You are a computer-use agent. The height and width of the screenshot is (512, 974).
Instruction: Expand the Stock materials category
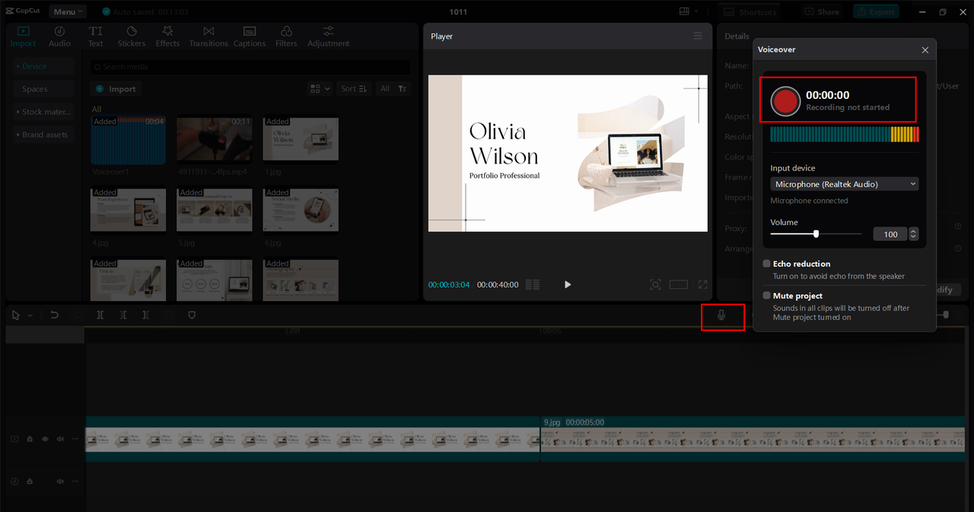tap(43, 112)
